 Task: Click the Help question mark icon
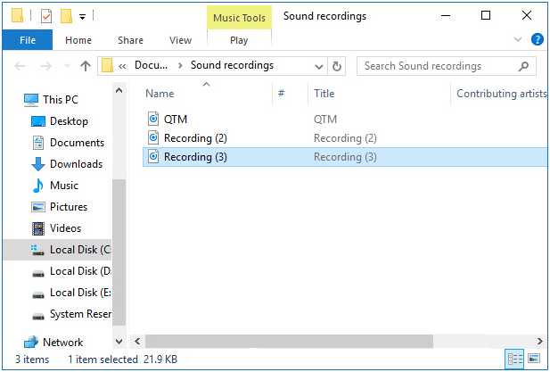(x=538, y=40)
